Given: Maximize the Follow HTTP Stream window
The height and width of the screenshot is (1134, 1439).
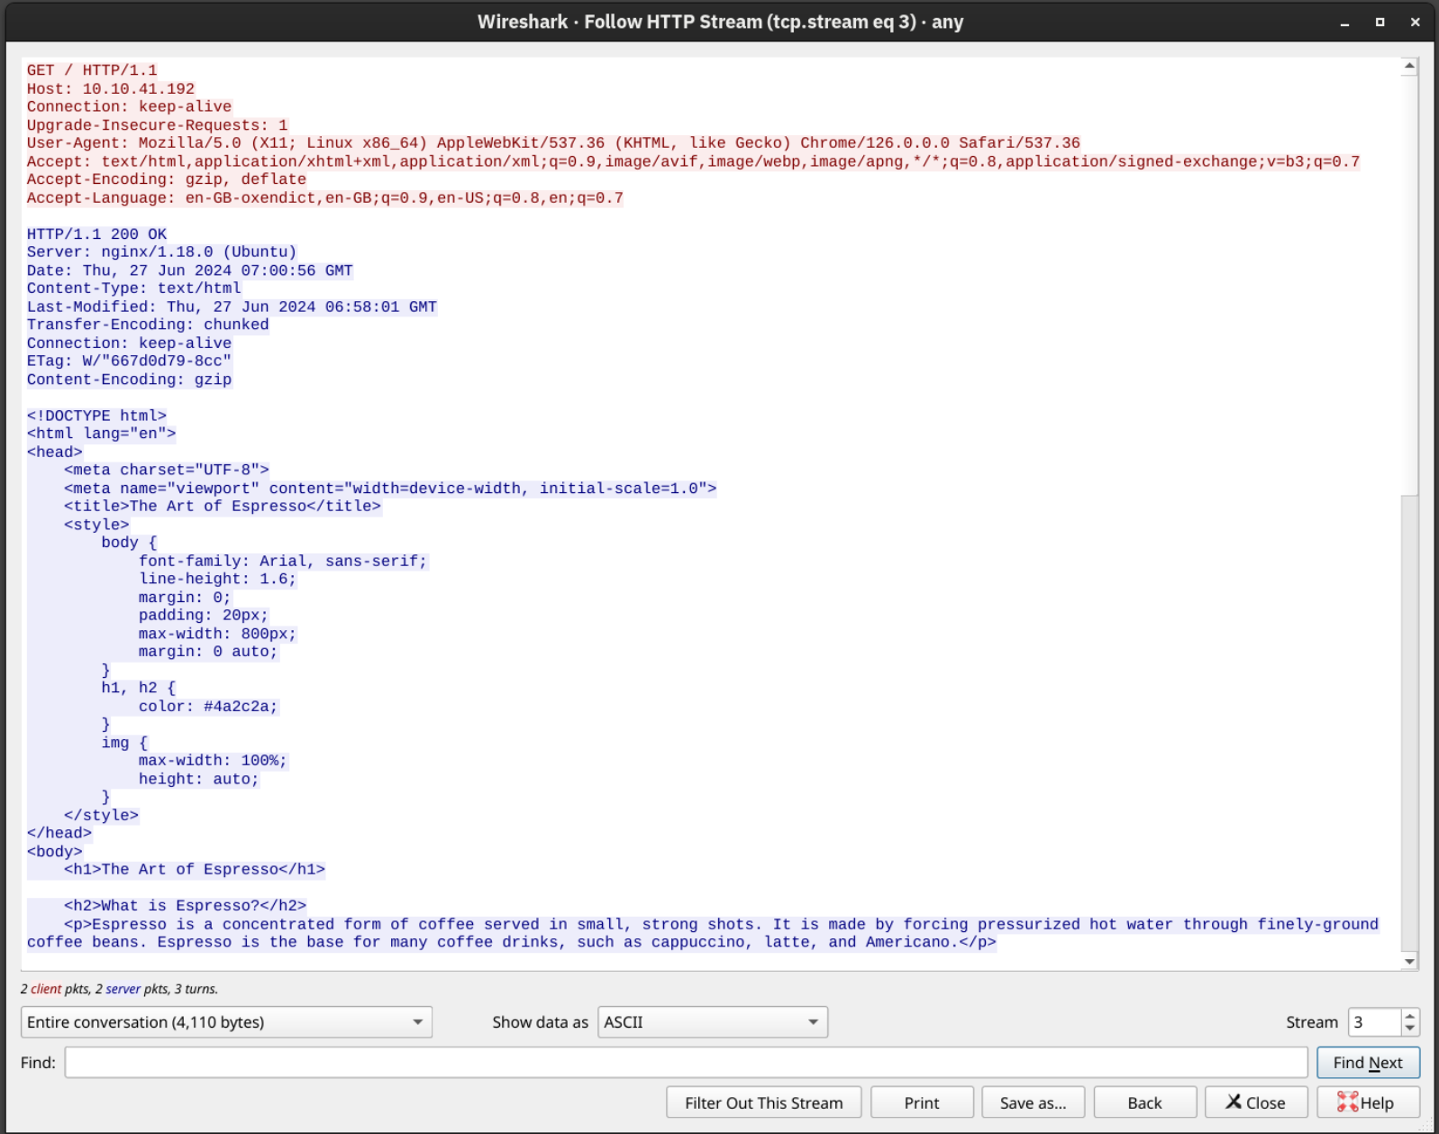Looking at the screenshot, I should 1380,23.
